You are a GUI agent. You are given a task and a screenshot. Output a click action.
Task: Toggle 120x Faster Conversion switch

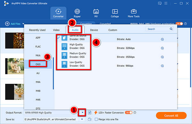pyautogui.click(x=129, y=113)
